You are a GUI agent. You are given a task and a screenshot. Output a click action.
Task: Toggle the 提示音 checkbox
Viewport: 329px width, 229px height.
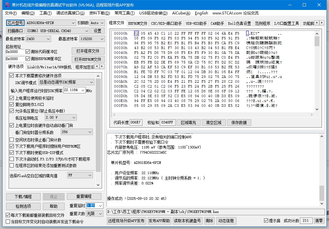pos(266,221)
